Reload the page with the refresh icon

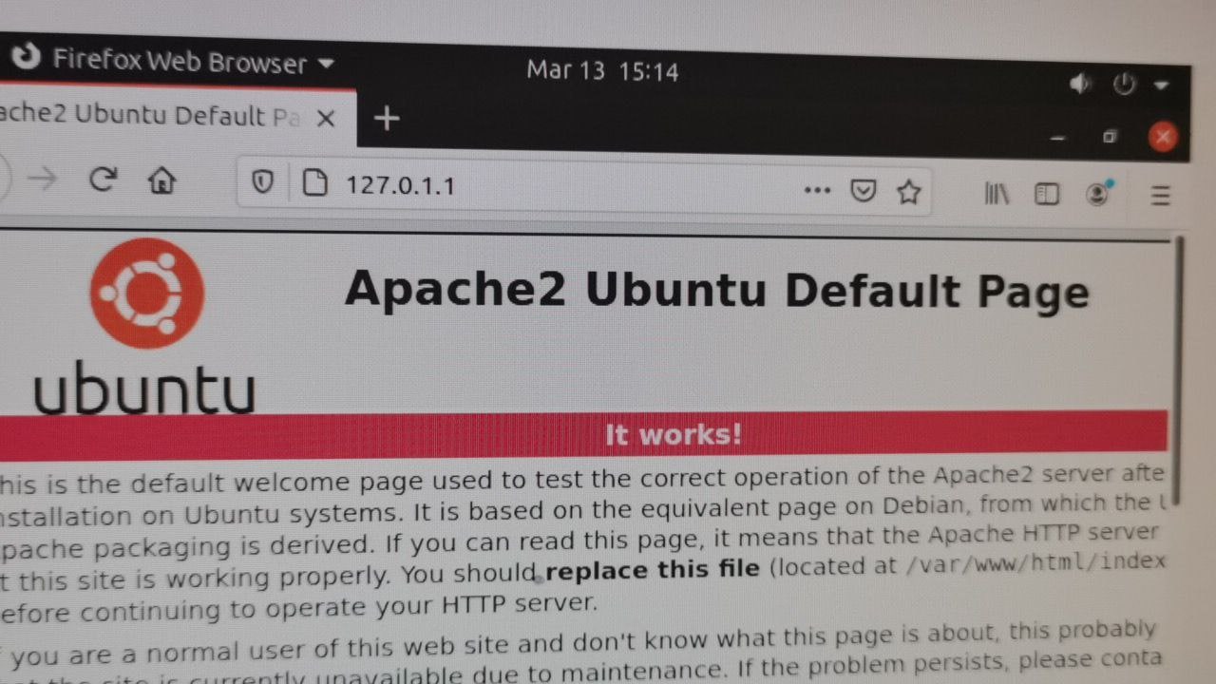103,179
